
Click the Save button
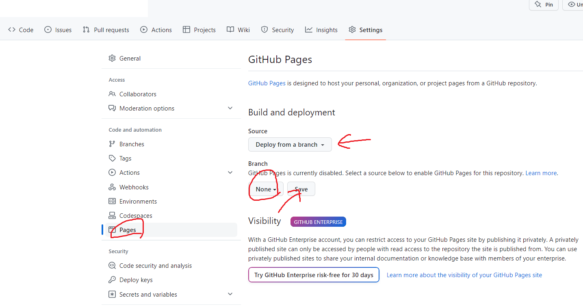click(301, 189)
